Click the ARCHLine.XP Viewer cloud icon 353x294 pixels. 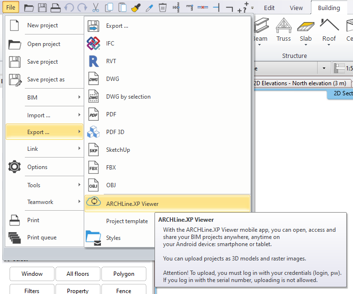pyautogui.click(x=94, y=201)
